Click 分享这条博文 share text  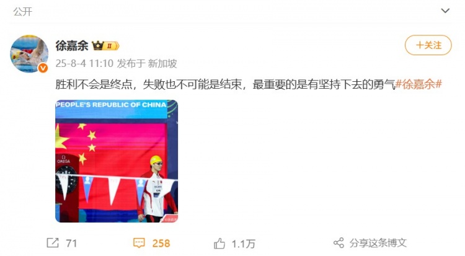click(378, 243)
